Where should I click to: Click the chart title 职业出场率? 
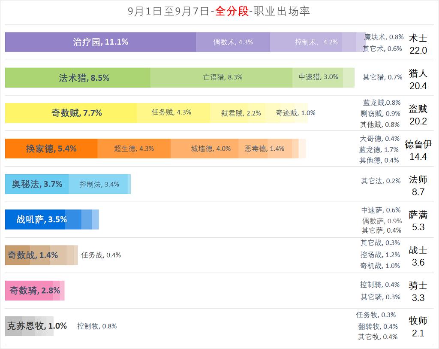(281, 12)
